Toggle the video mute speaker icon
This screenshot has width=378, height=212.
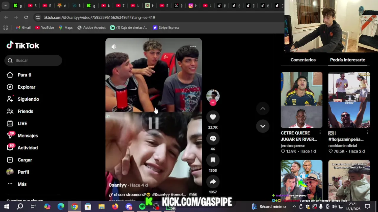pyautogui.click(x=114, y=47)
